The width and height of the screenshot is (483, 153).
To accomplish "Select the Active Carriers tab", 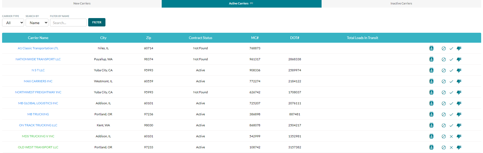I will pyautogui.click(x=241, y=3).
